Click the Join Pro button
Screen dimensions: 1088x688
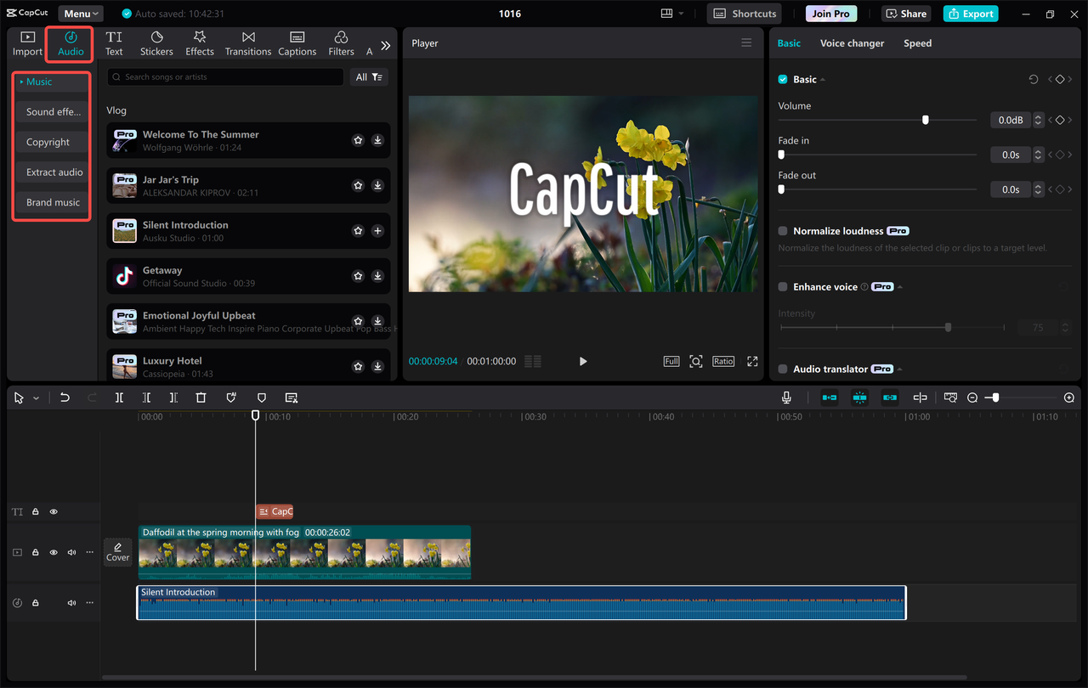coord(830,13)
